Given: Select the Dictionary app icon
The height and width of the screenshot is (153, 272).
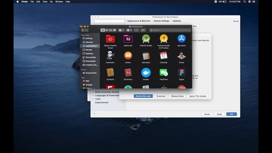Looking at the screenshot, I should [128, 73].
